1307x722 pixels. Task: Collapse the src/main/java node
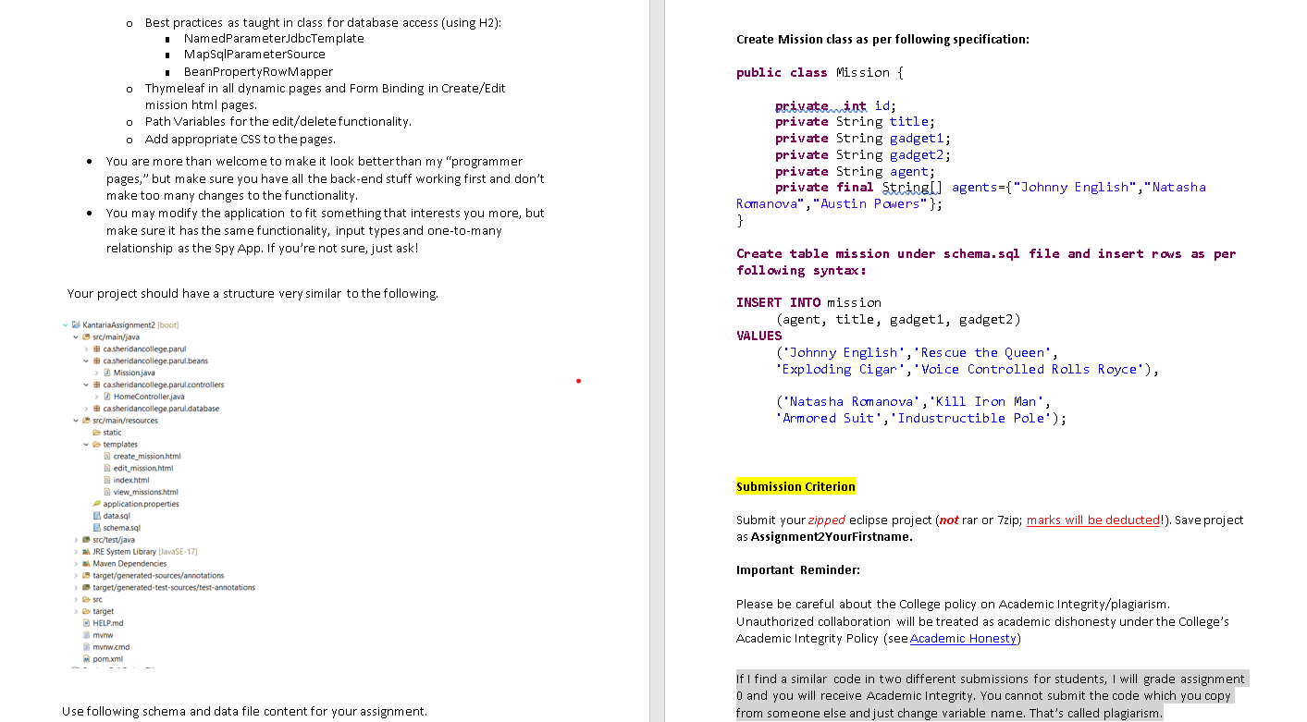pos(76,337)
